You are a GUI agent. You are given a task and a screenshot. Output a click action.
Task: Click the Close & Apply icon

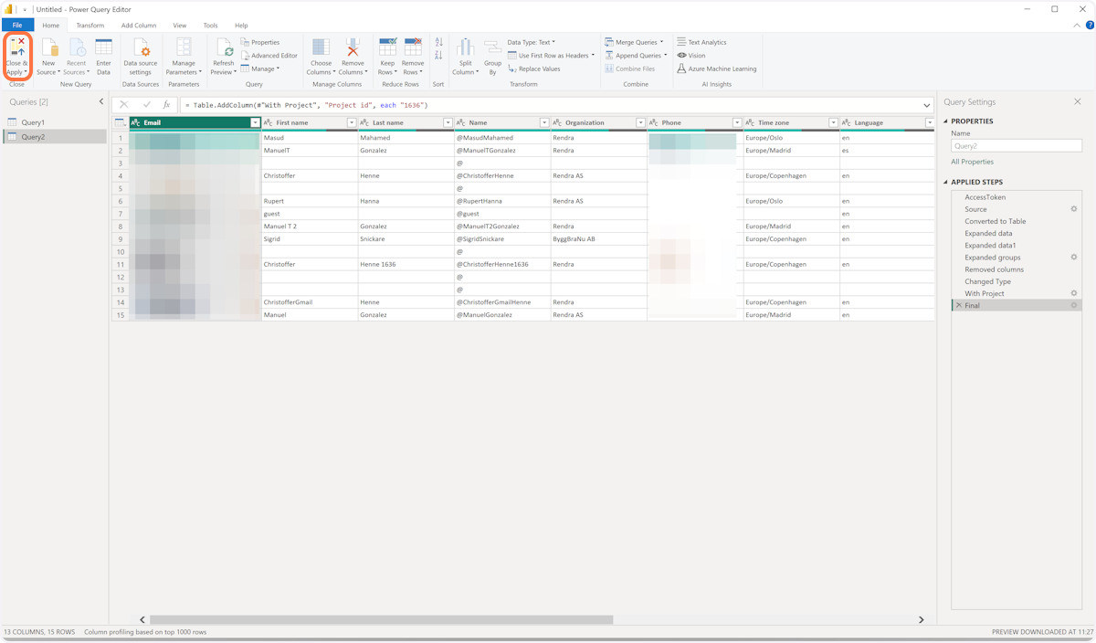click(x=17, y=47)
